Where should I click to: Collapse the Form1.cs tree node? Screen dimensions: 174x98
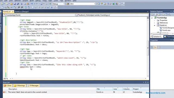(x=155, y=25)
